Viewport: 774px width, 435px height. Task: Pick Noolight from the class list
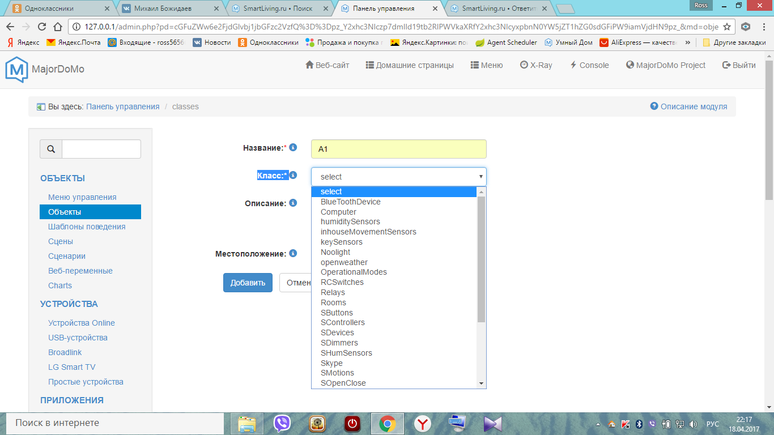click(394, 252)
